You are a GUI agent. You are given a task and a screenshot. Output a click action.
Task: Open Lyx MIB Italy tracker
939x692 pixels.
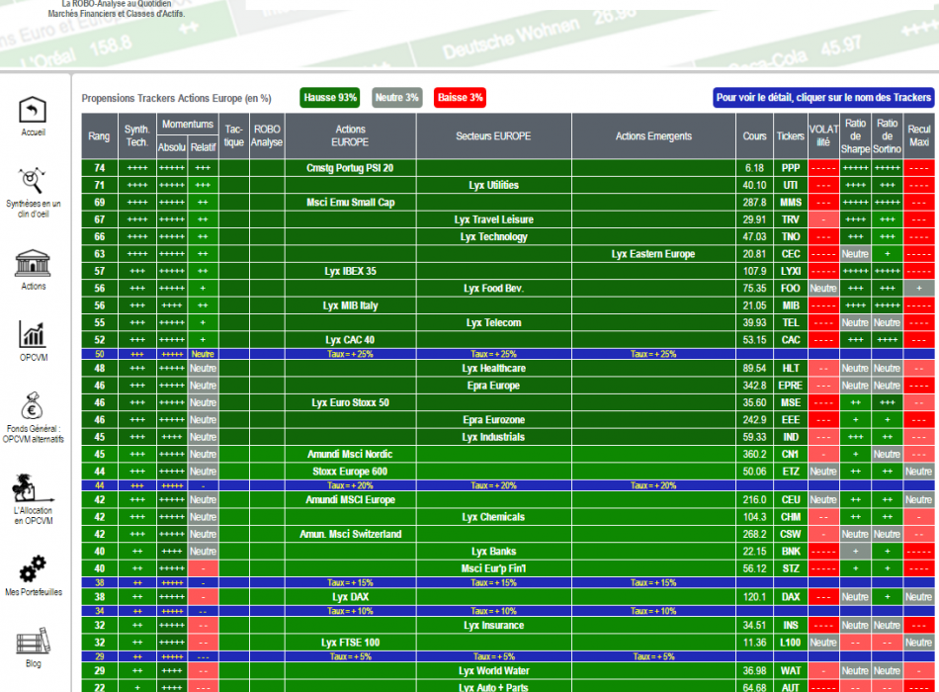pyautogui.click(x=350, y=305)
